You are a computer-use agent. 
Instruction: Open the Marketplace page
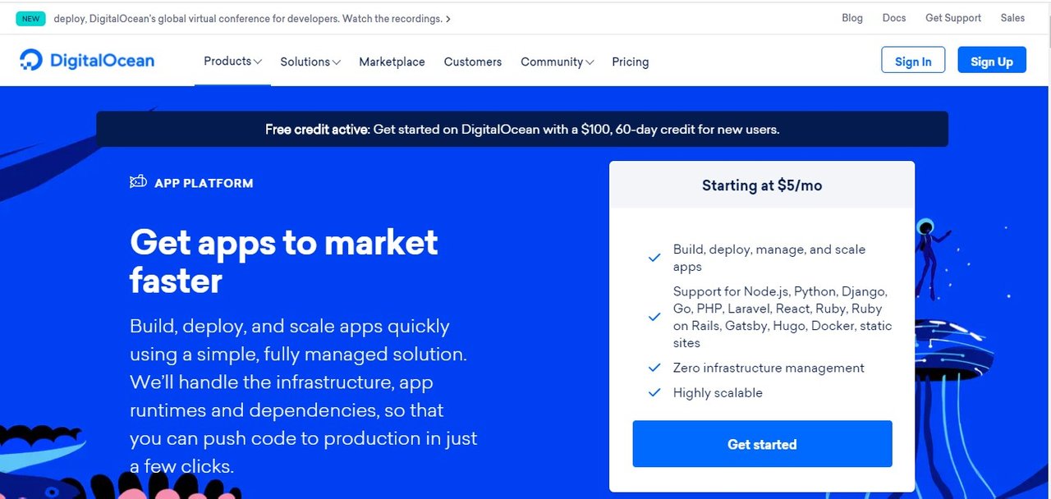tap(392, 62)
